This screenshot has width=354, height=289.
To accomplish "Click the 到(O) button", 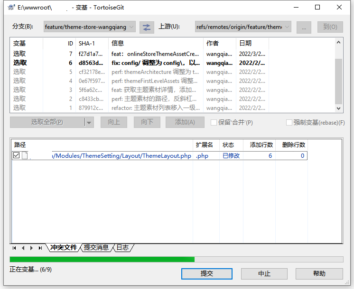I will click(x=330, y=27).
